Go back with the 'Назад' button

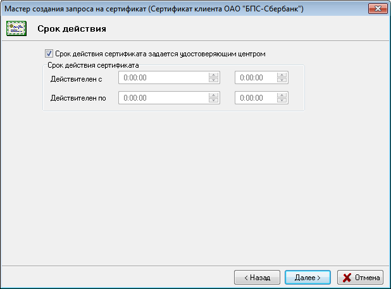click(x=257, y=277)
